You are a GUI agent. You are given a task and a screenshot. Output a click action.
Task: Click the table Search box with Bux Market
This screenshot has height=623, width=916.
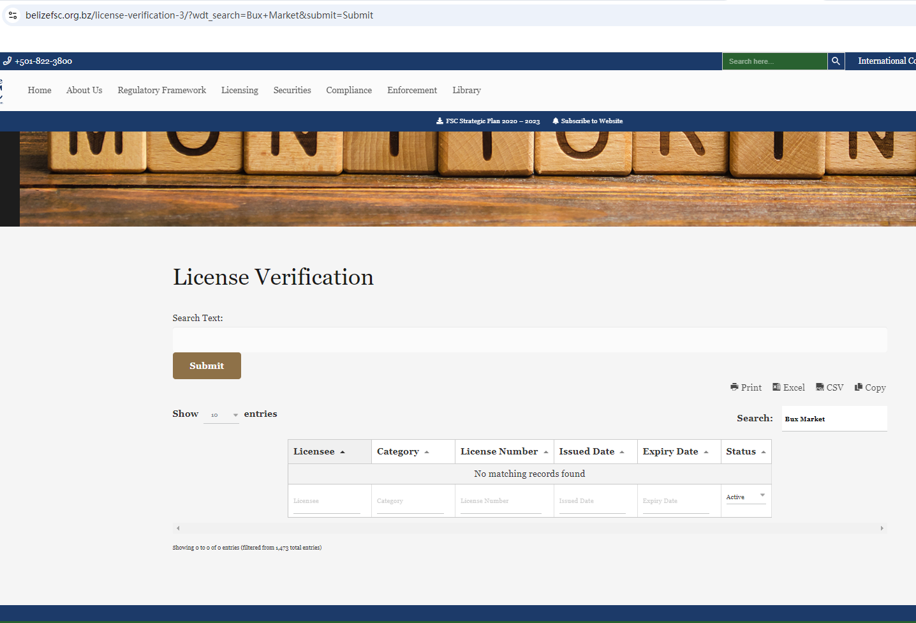[834, 419]
